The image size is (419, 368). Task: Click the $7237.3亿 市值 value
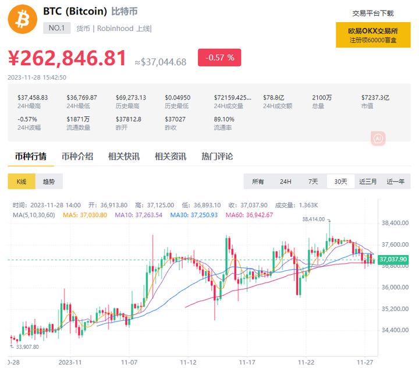375,98
